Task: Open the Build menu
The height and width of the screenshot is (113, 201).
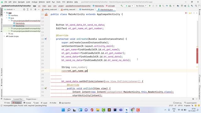Action: (x=48, y=2)
